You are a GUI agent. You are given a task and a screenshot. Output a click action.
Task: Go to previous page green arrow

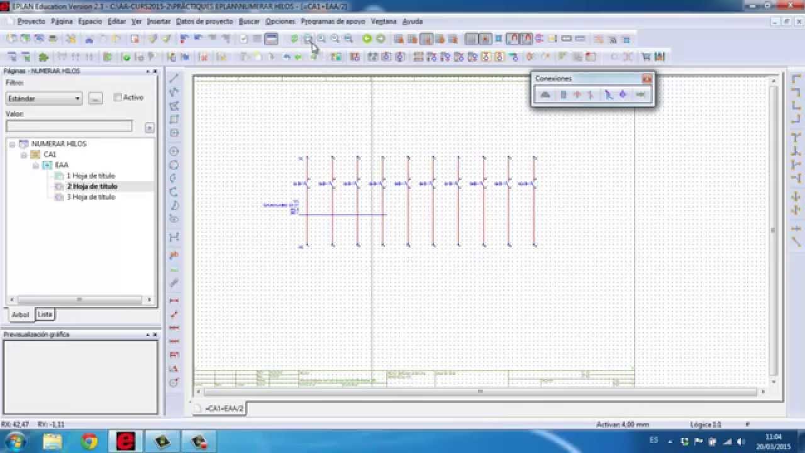pyautogui.click(x=367, y=39)
